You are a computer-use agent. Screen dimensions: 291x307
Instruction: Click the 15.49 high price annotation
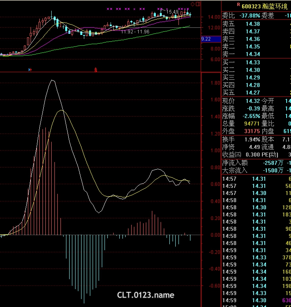coord(172,12)
